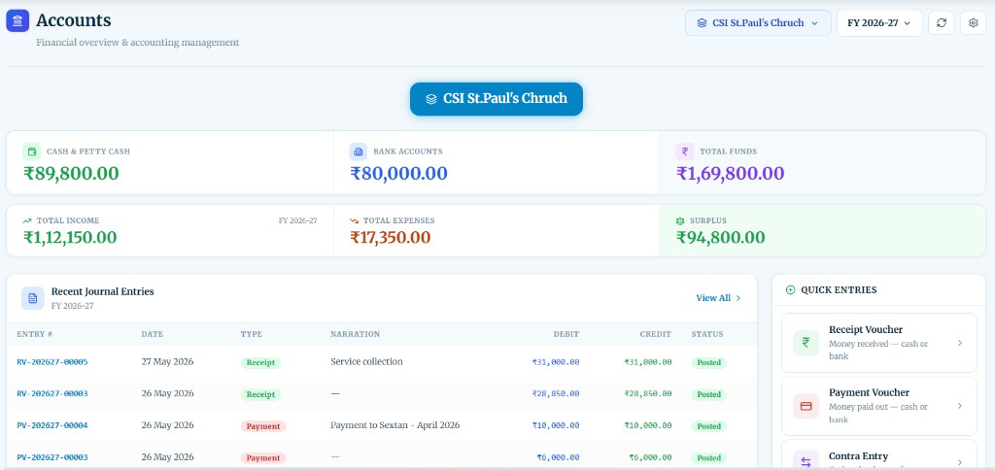Click the Total Expenses trend-down icon

click(354, 220)
